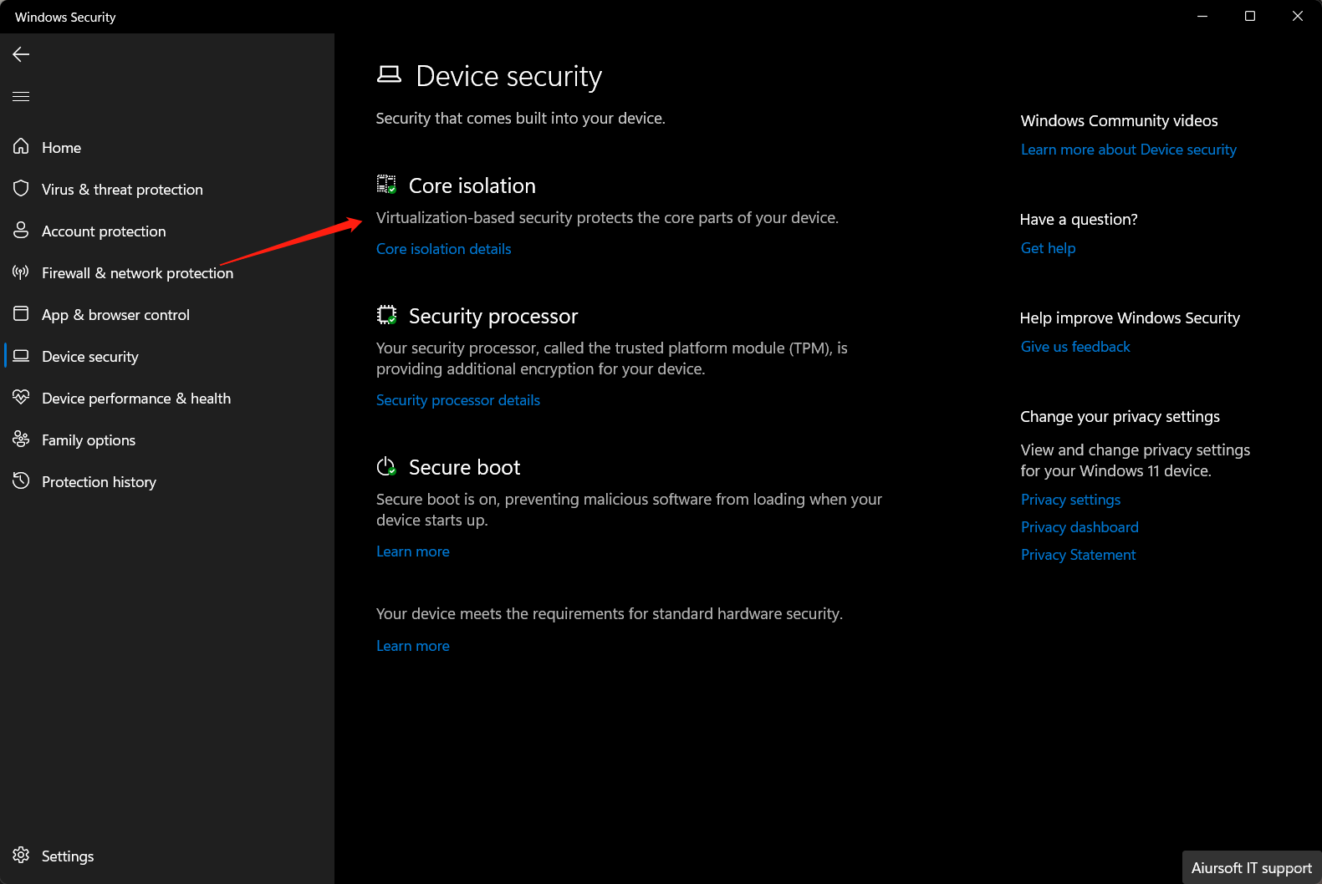1322x884 pixels.
Task: Open Privacy settings link
Action: [x=1070, y=500]
